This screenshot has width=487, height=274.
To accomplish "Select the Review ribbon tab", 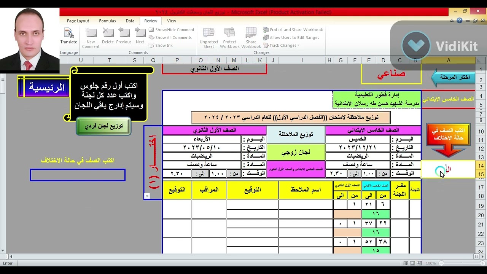I will click(x=151, y=21).
